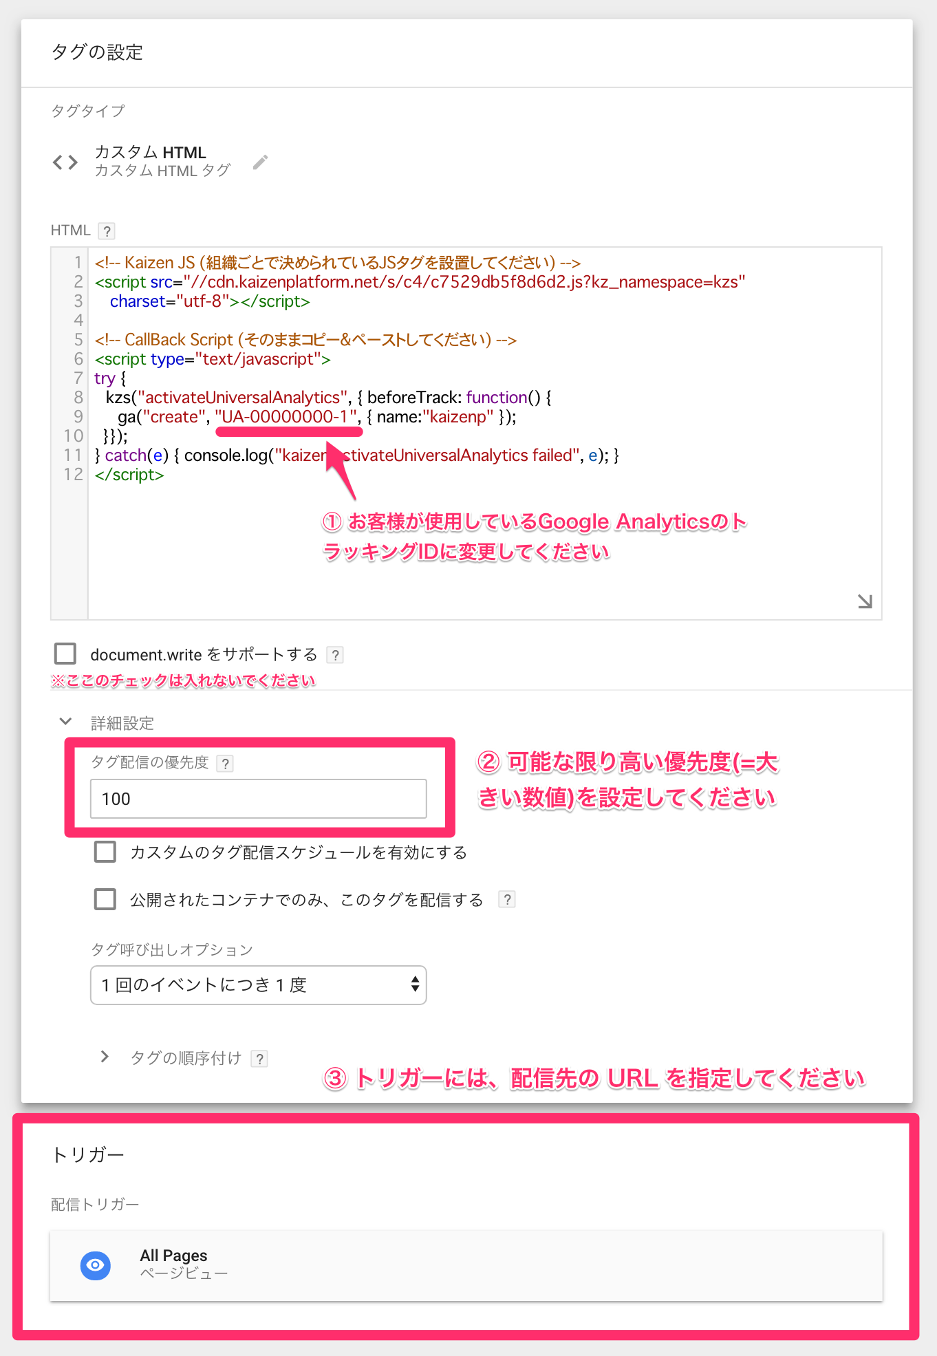
Task: Click the closing </script> tag on line 12
Action: (129, 475)
